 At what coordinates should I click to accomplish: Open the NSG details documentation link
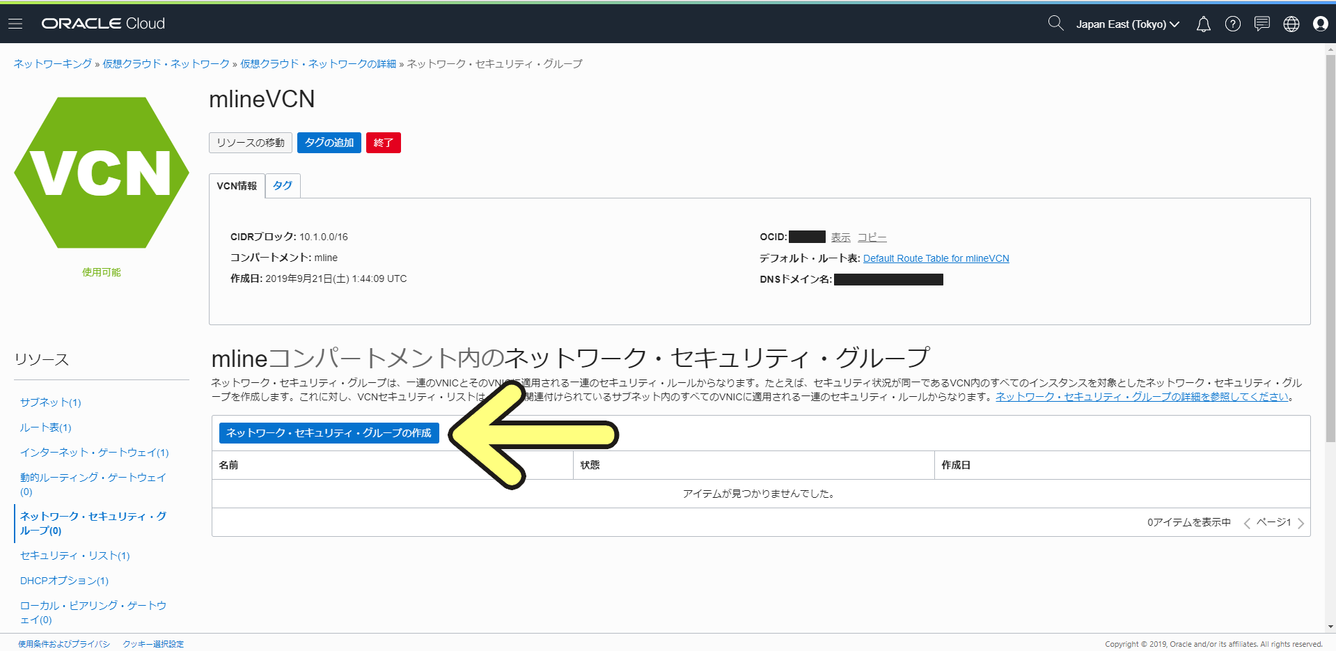pos(1142,397)
